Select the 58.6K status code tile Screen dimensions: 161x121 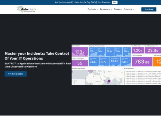(x=115, y=62)
